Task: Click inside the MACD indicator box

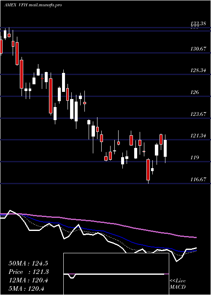Action: (116, 274)
